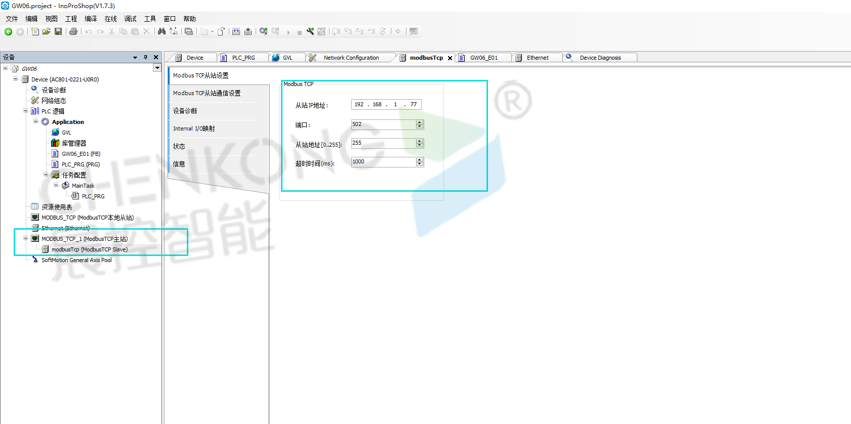Collapse the Application tree node
Viewport: 851px width, 424px height.
coord(35,121)
